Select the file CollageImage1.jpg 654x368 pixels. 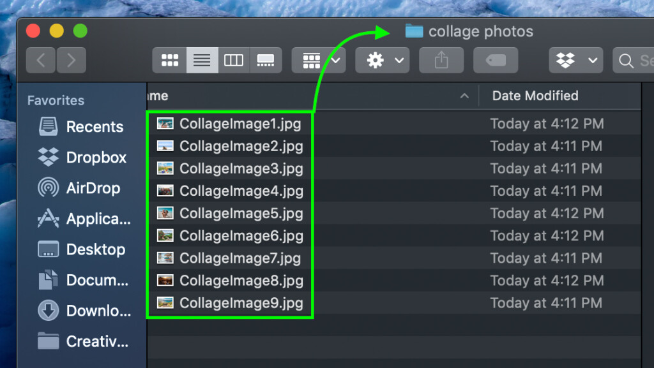pos(240,124)
